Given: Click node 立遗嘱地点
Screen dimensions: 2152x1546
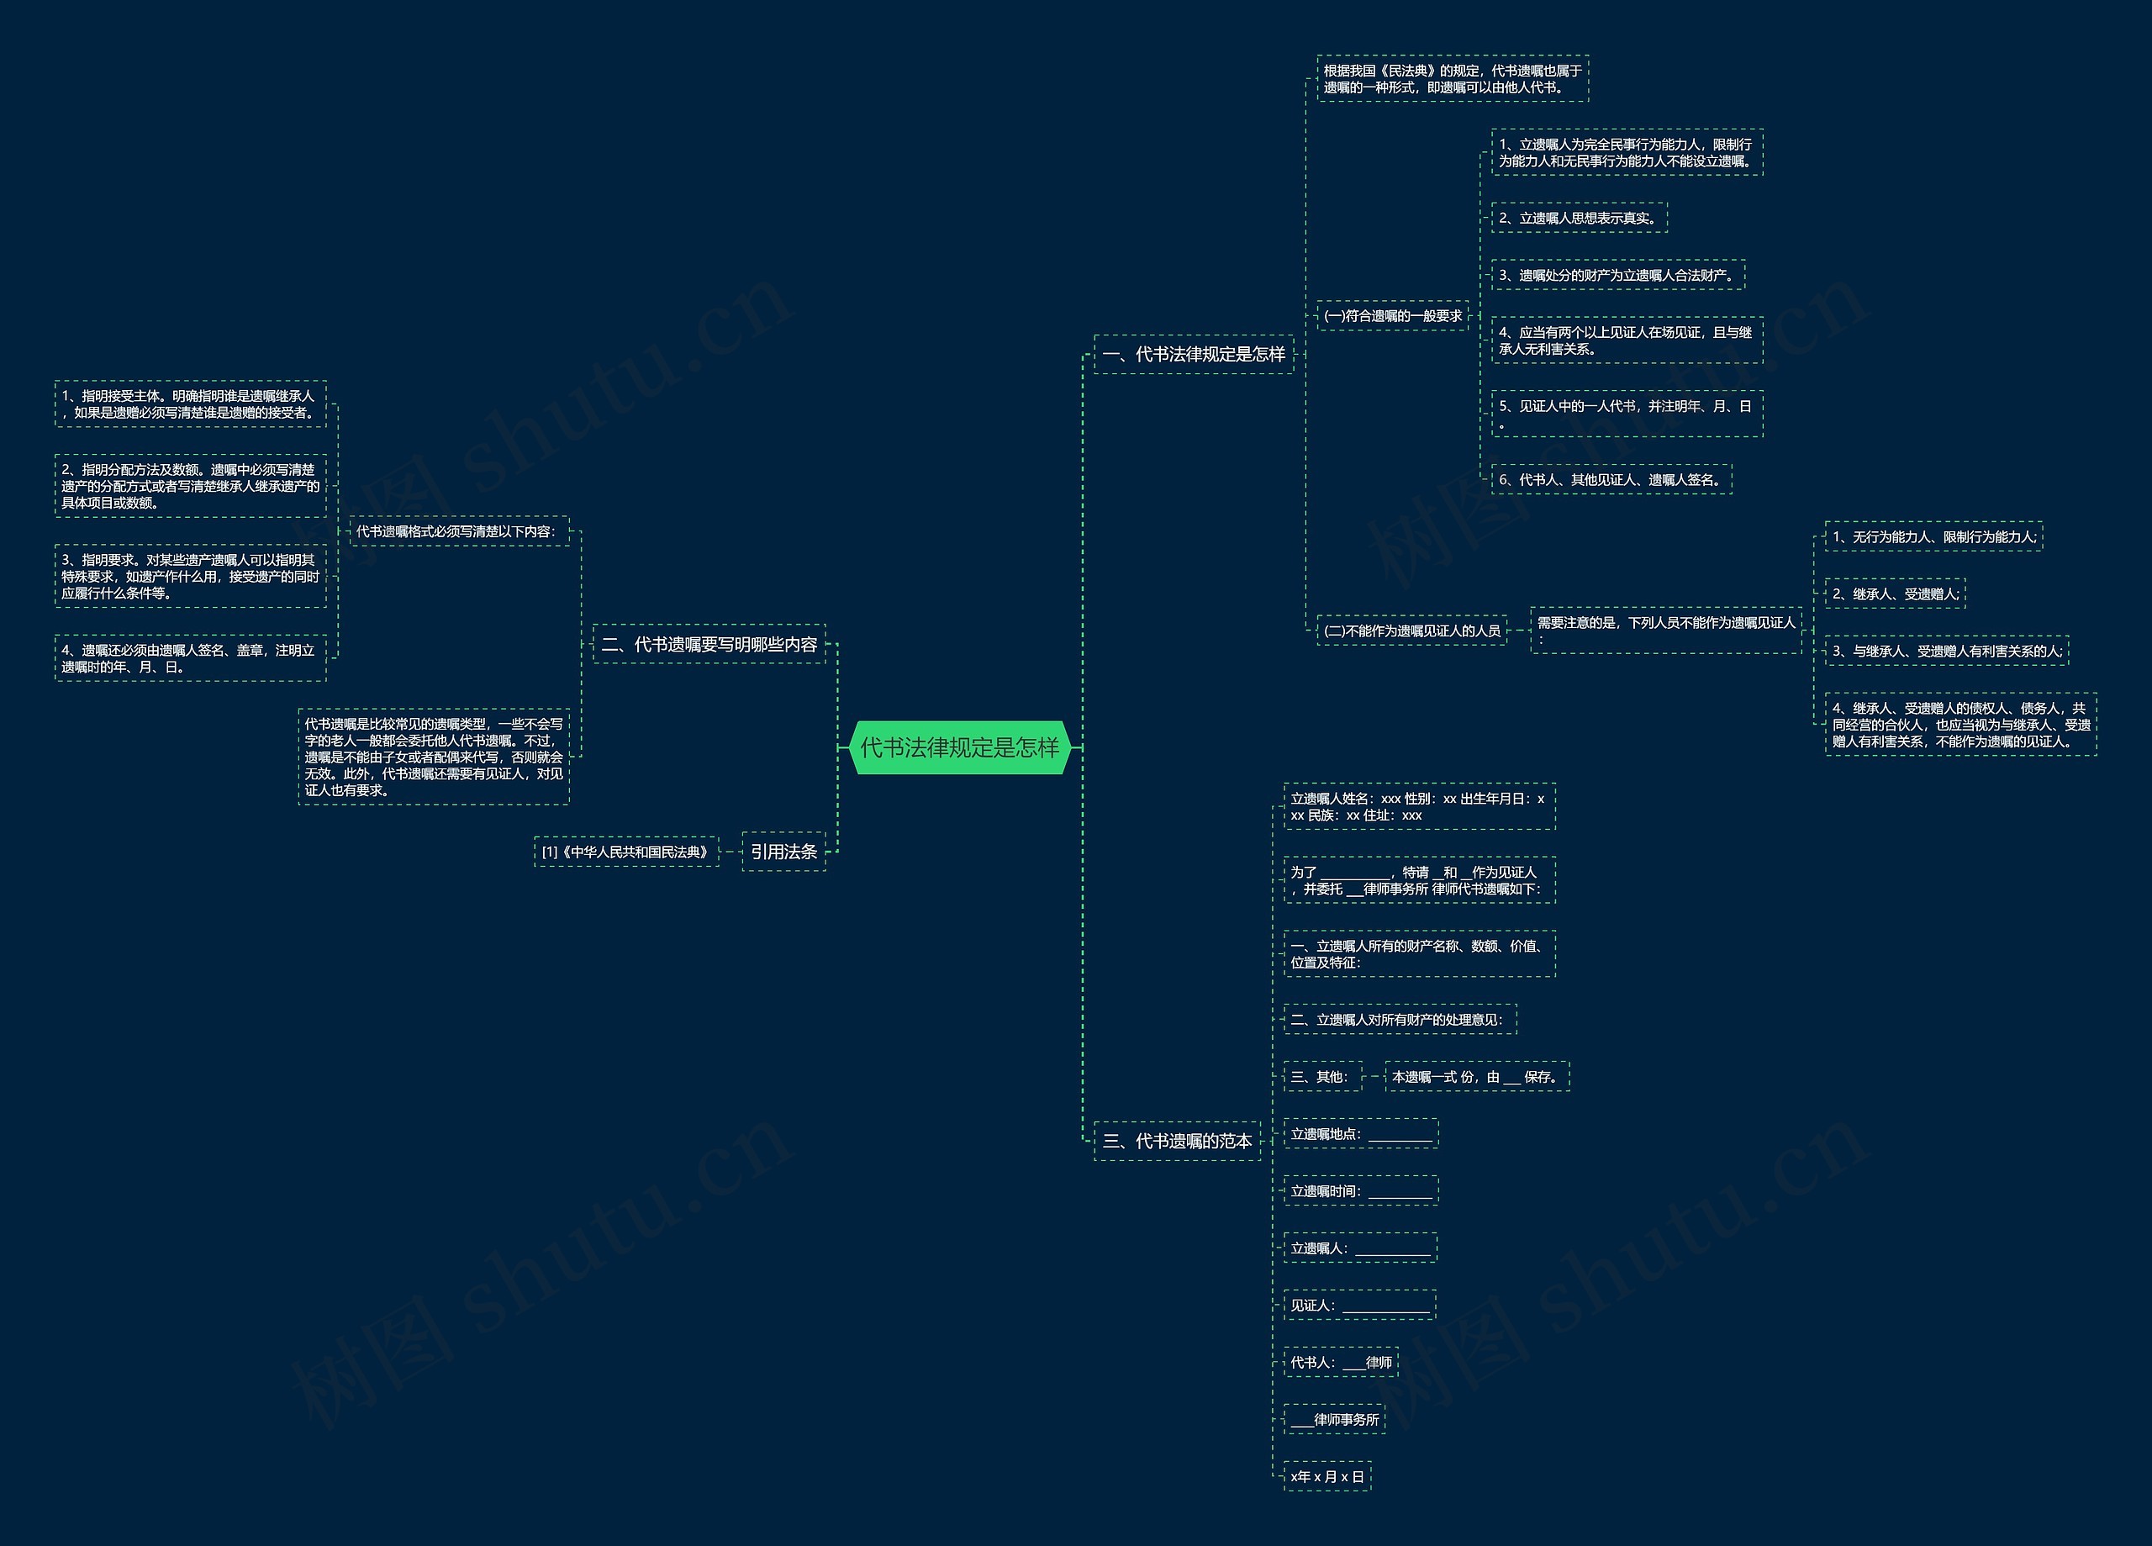Looking at the screenshot, I should 1361,1134.
